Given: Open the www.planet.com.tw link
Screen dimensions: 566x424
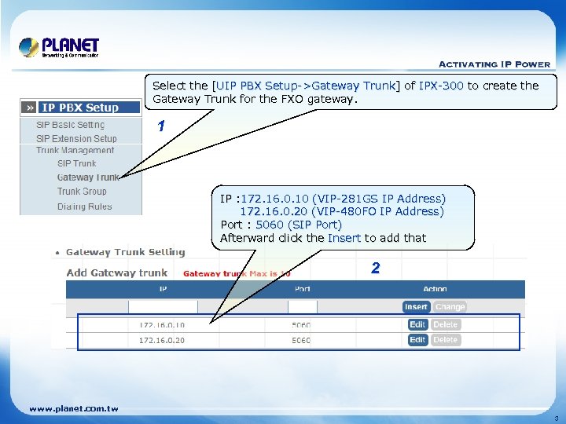Looking at the screenshot, I should [x=74, y=409].
